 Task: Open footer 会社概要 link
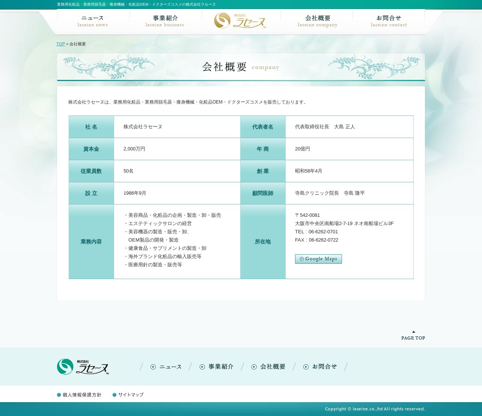(268, 367)
